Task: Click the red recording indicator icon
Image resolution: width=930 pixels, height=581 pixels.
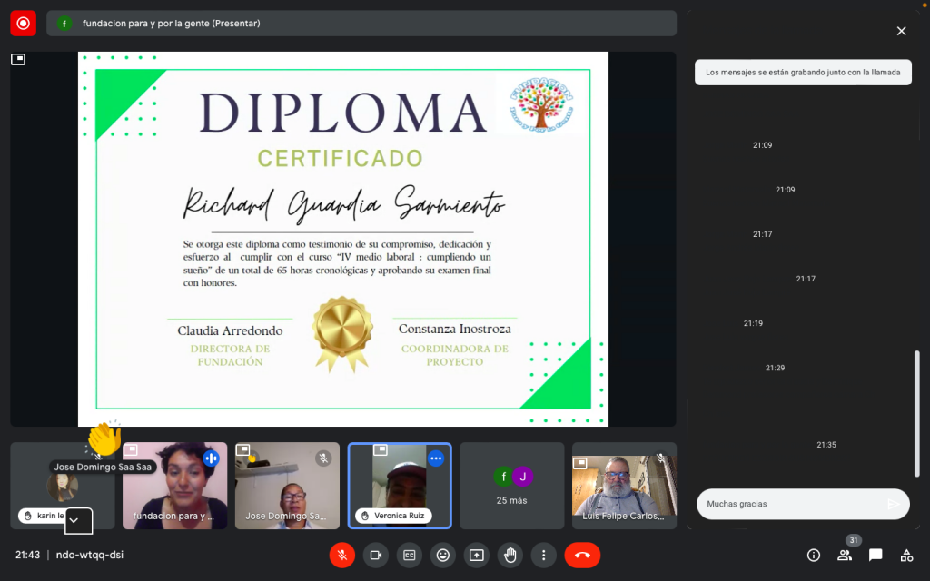Action: (x=23, y=23)
